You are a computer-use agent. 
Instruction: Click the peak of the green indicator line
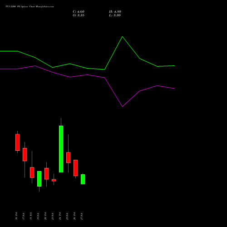click(x=122, y=37)
